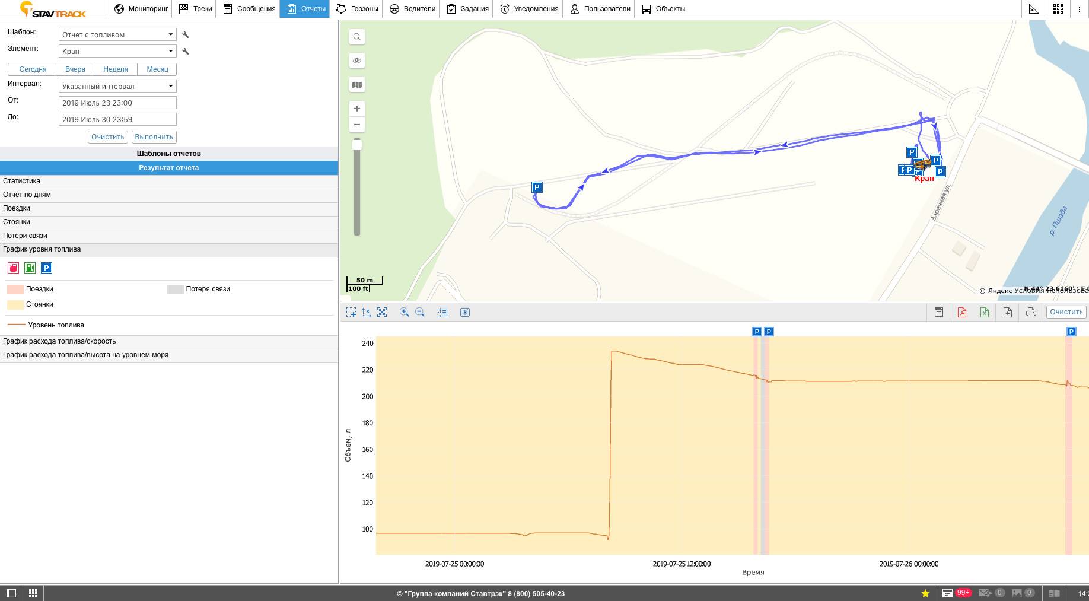Click wrench icon next to Шаблон
1089x601 pixels.
coord(186,35)
